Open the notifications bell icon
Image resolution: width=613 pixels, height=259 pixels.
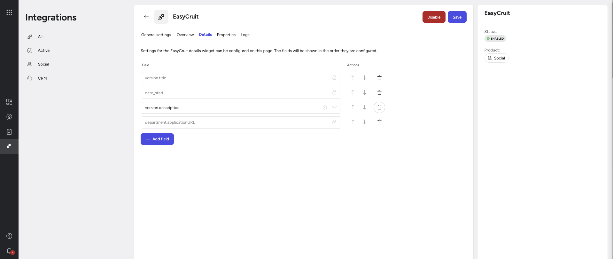coord(10,251)
